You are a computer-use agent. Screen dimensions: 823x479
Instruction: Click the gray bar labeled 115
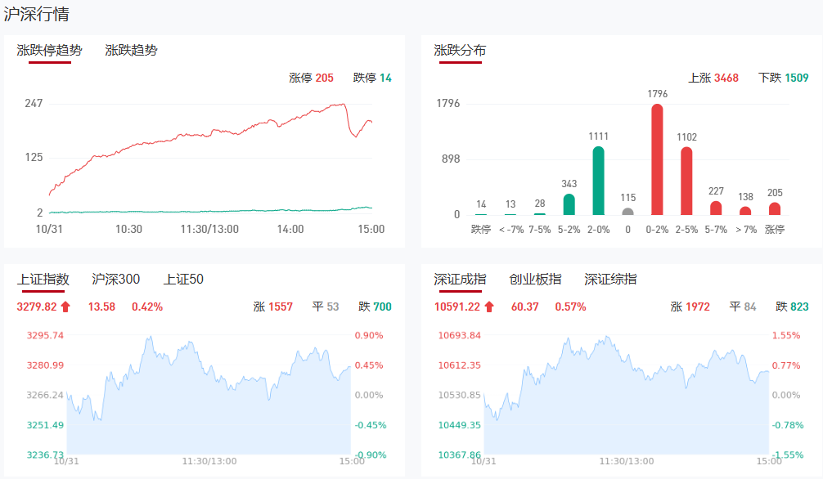[x=627, y=211]
